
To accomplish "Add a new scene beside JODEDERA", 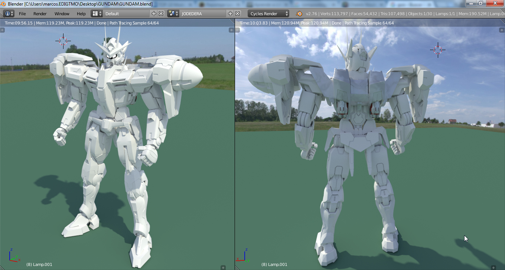I will coord(230,14).
